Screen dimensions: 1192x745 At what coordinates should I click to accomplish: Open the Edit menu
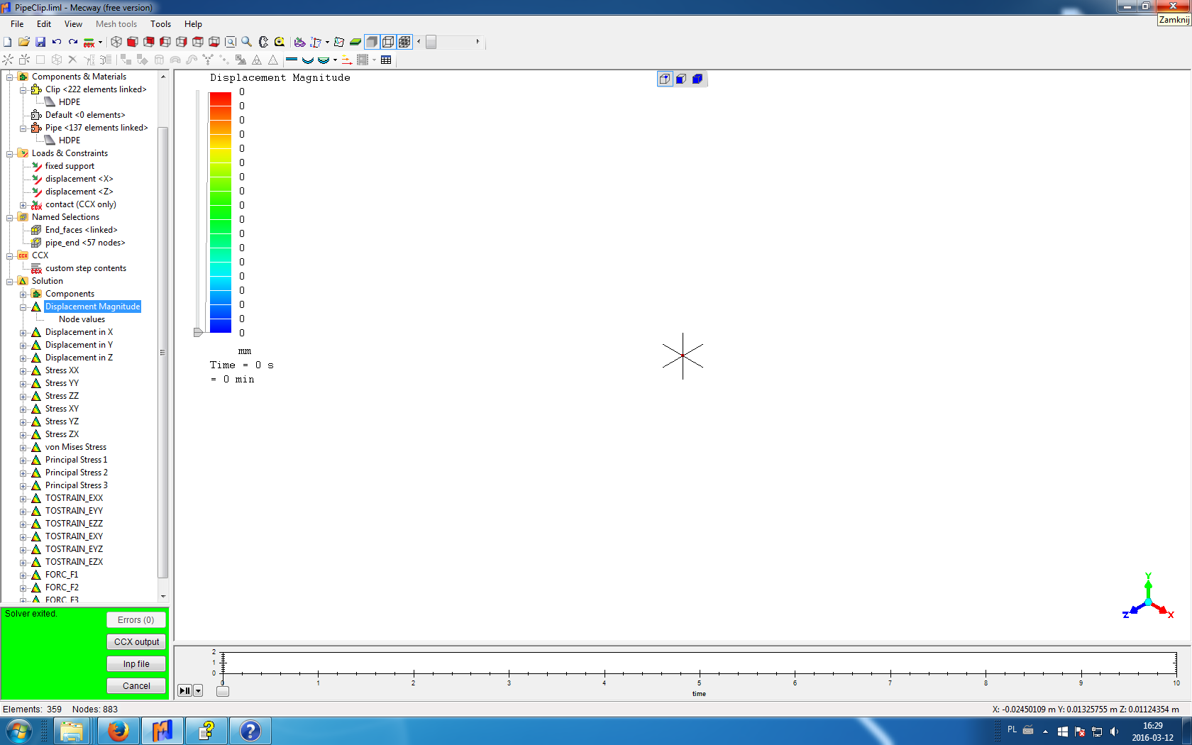click(44, 24)
